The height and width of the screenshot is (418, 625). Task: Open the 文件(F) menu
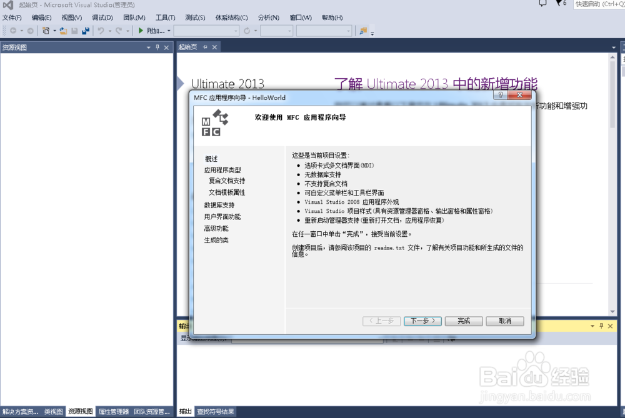pos(12,17)
